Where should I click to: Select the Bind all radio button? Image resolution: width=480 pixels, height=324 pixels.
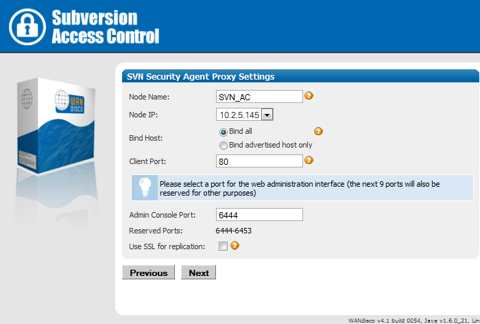(x=224, y=132)
